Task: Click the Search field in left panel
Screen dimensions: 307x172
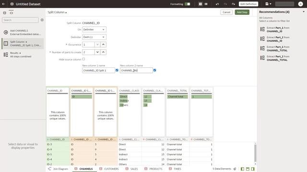Action: 20,20
